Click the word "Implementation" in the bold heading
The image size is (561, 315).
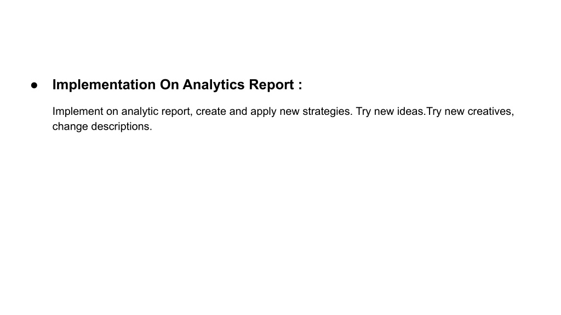[104, 85]
